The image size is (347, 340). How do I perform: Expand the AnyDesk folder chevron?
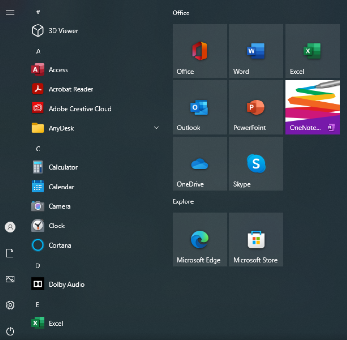click(x=156, y=128)
